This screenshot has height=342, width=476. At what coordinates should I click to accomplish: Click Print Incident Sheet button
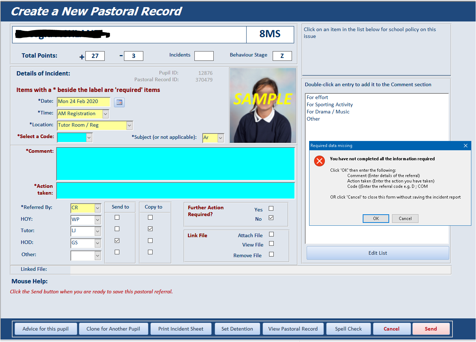tap(181, 329)
